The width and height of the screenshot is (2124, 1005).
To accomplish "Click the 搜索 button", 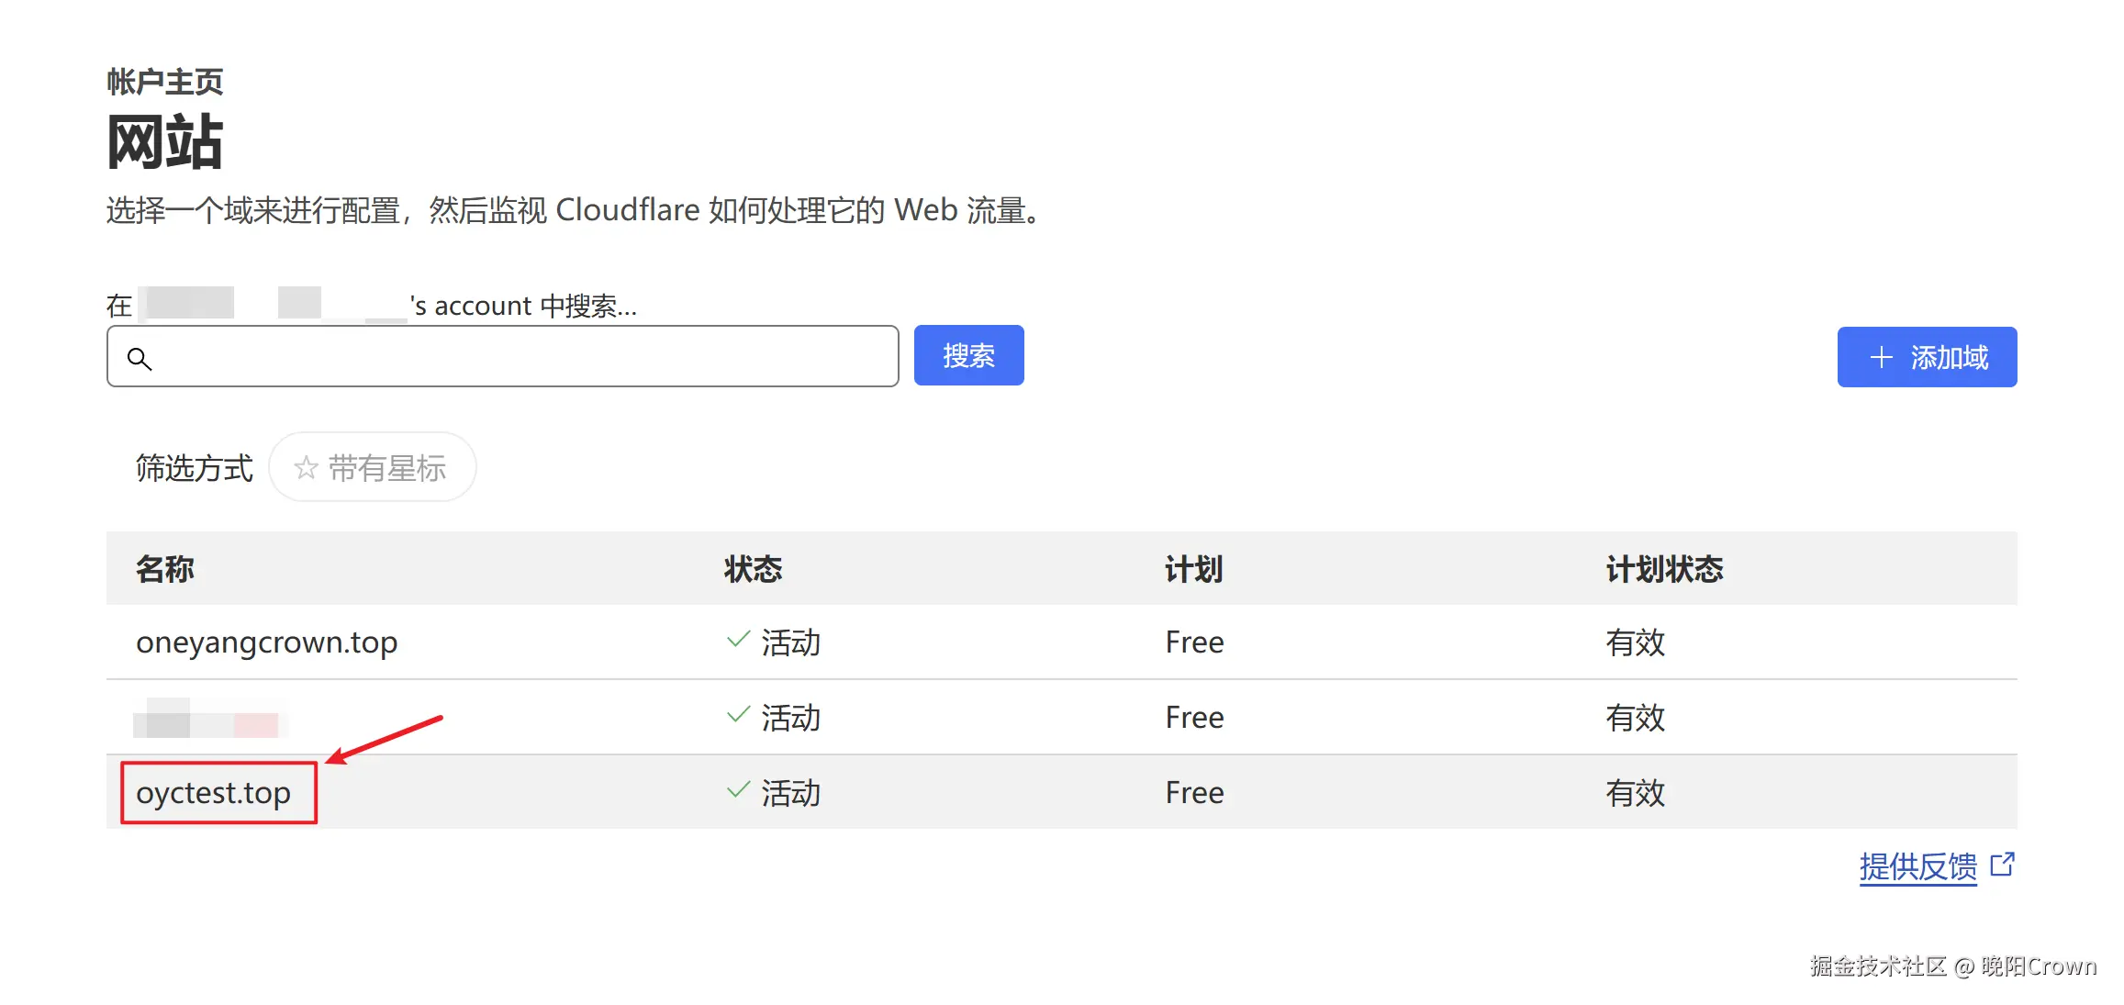I will (968, 355).
